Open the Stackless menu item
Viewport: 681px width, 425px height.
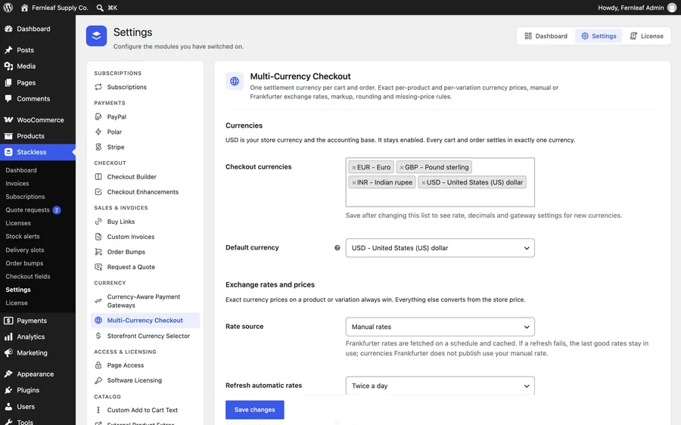(x=38, y=152)
